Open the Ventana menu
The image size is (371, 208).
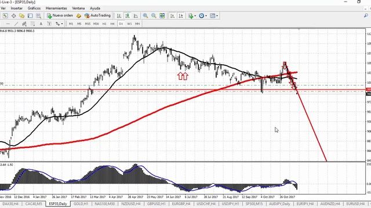pyautogui.click(x=78, y=8)
